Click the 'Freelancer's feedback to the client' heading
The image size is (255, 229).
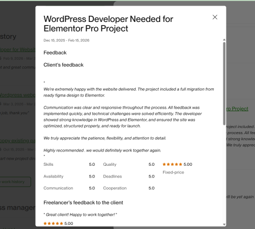tap(83, 202)
